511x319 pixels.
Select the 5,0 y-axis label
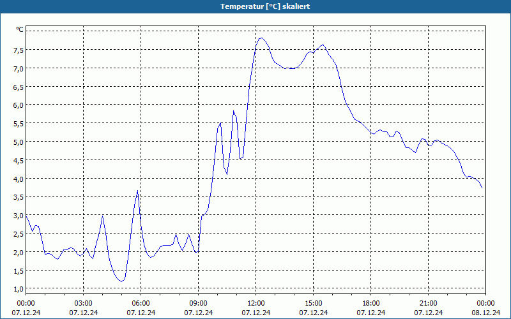tap(18, 142)
